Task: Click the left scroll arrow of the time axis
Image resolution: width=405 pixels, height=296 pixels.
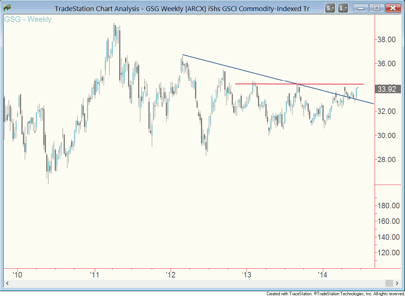Action: pyautogui.click(x=7, y=283)
